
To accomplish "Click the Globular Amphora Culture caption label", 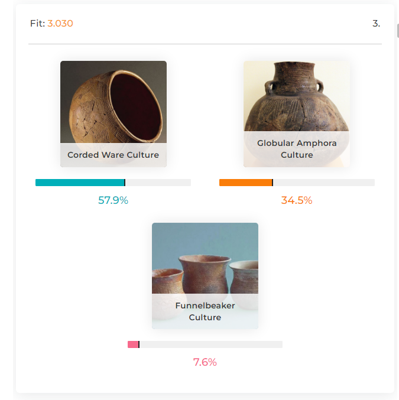I will pos(297,149).
